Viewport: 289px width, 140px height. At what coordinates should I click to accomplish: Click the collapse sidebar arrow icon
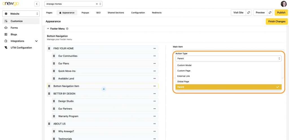[x=37, y=4]
